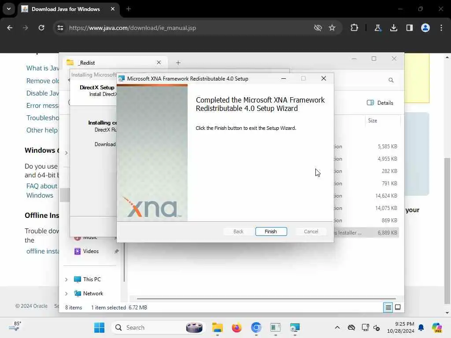The height and width of the screenshot is (338, 451).
Task: Toggle the Details pane in File Explorer
Action: pyautogui.click(x=380, y=103)
